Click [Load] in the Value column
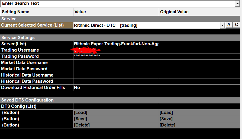This screenshot has width=242, height=139. (x=116, y=113)
